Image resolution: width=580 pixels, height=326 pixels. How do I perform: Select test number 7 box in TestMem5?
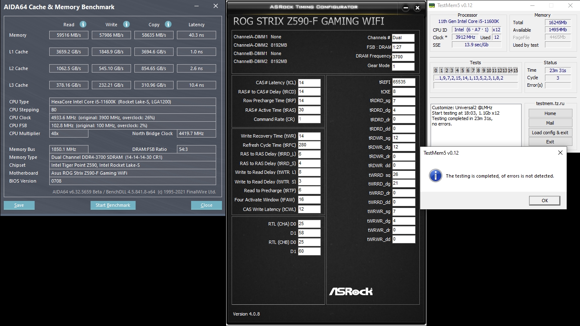473,70
